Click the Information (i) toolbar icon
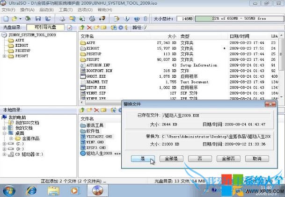The width and height of the screenshot is (285, 197). pos(127,19)
